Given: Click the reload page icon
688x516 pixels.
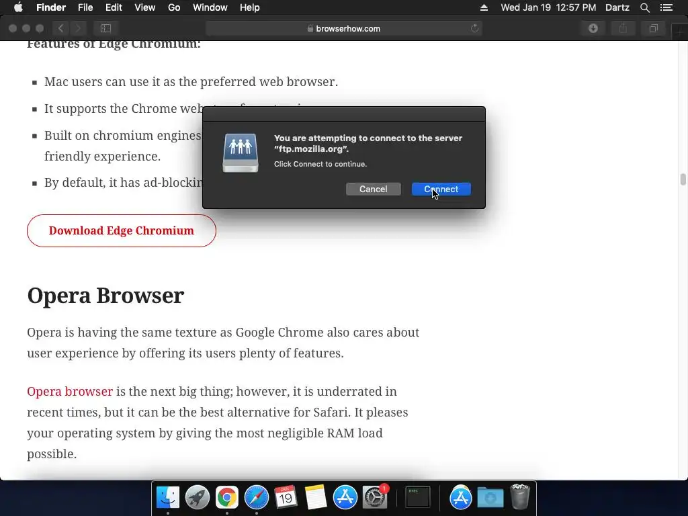Looking at the screenshot, I should coord(474,28).
